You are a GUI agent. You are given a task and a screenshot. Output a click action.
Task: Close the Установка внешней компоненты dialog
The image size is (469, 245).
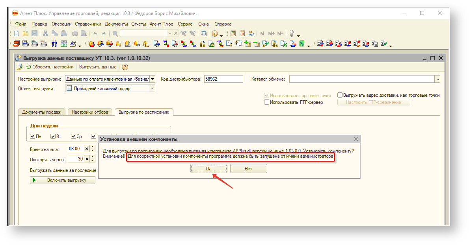click(356, 139)
